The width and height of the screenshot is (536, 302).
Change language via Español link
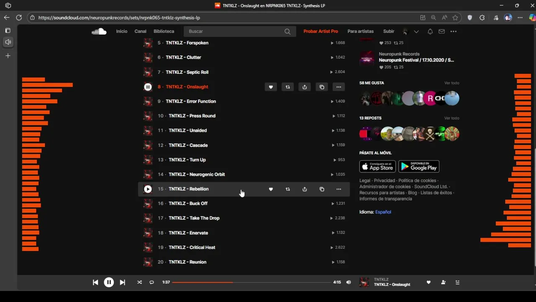(x=383, y=212)
